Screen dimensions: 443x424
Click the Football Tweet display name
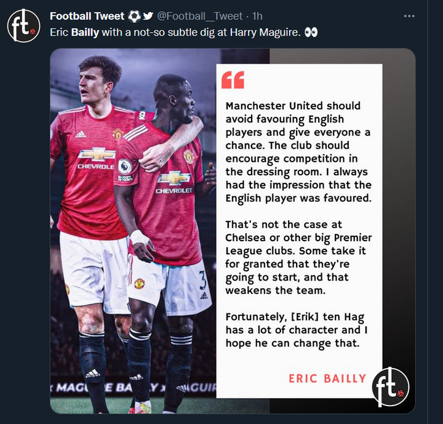pyautogui.click(x=87, y=16)
